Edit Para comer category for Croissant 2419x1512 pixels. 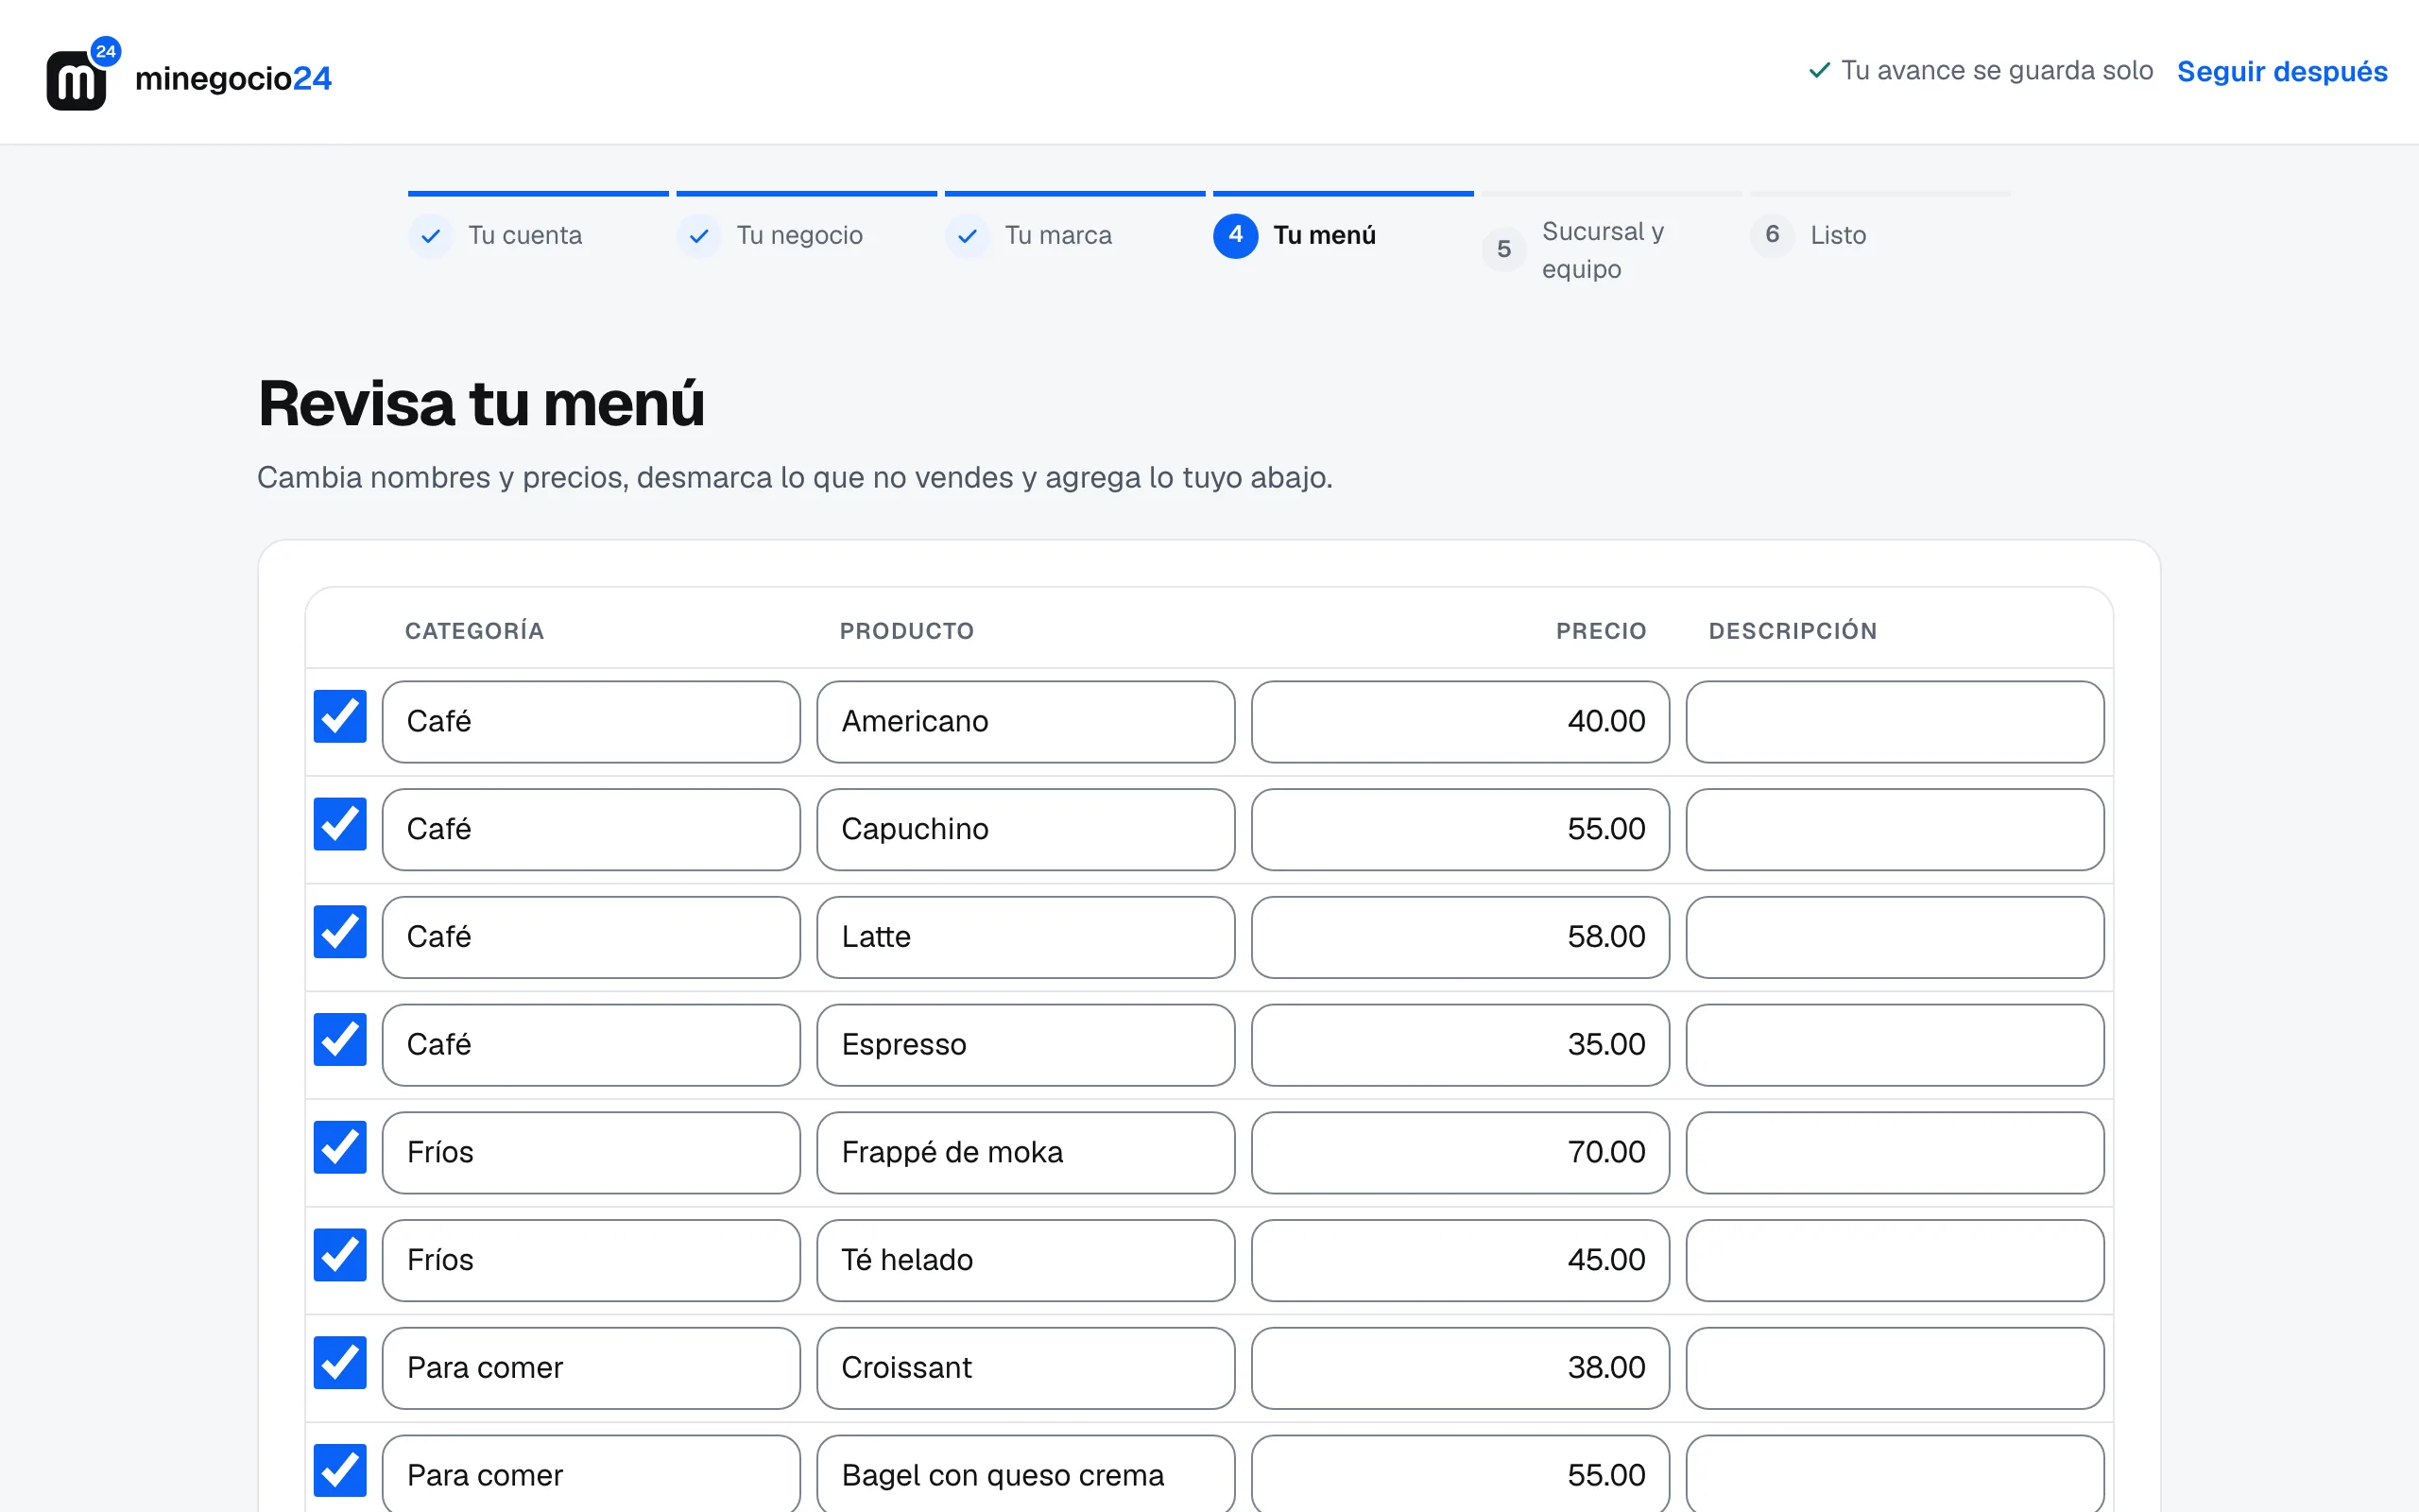click(x=591, y=1369)
